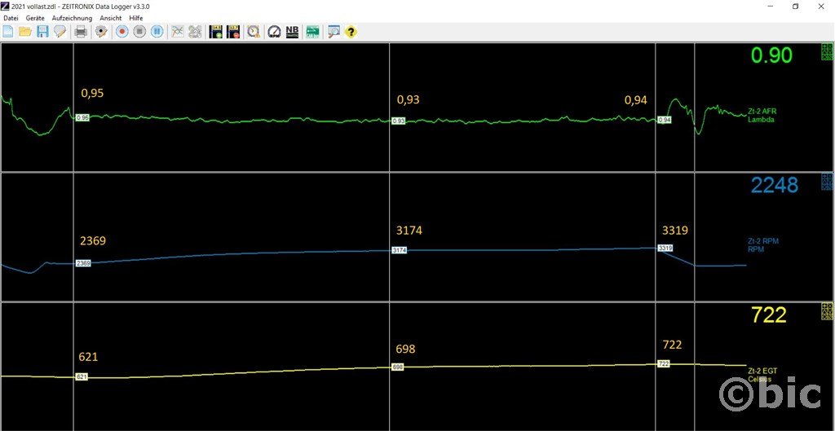Start recording with the red record button
This screenshot has width=835, height=431.
[121, 32]
